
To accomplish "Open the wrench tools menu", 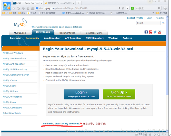I will point(165,8).
